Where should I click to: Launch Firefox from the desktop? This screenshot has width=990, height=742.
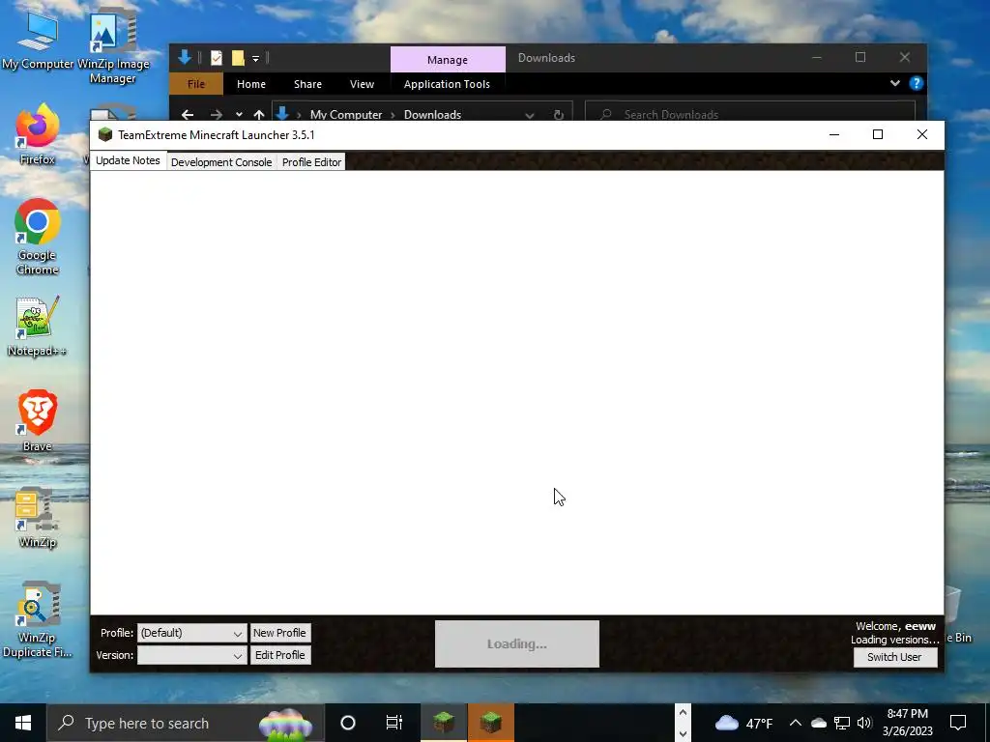(38, 133)
